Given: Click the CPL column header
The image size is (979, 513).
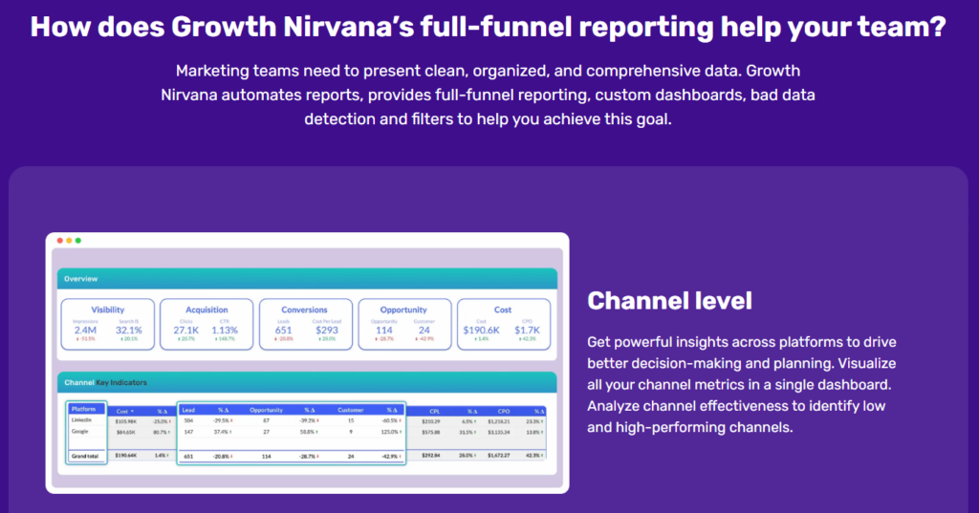Looking at the screenshot, I should (435, 412).
